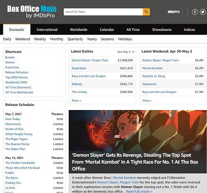Screen dimensions: 207x193
Task: Open the Quarterly view
Action: (75, 39)
